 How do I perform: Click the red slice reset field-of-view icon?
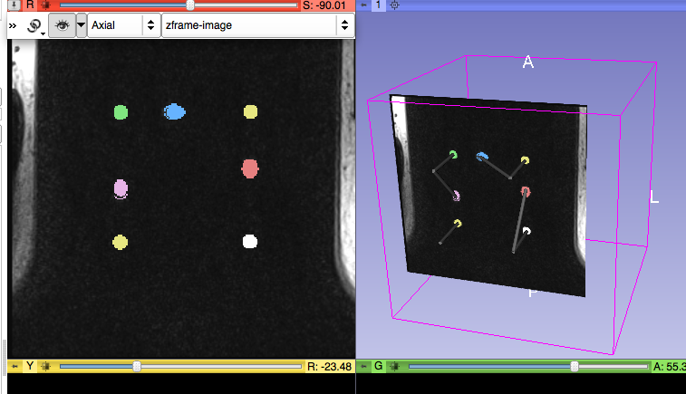click(x=43, y=5)
